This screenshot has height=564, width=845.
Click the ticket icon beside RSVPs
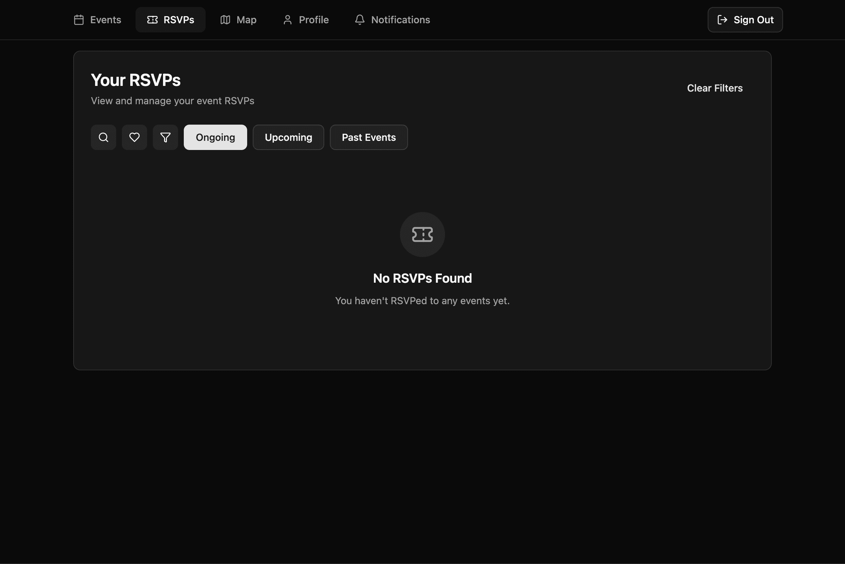pos(152,20)
